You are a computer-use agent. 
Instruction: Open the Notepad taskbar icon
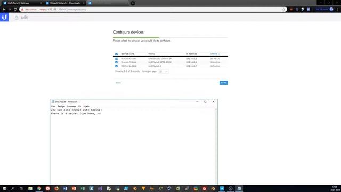click(x=239, y=188)
